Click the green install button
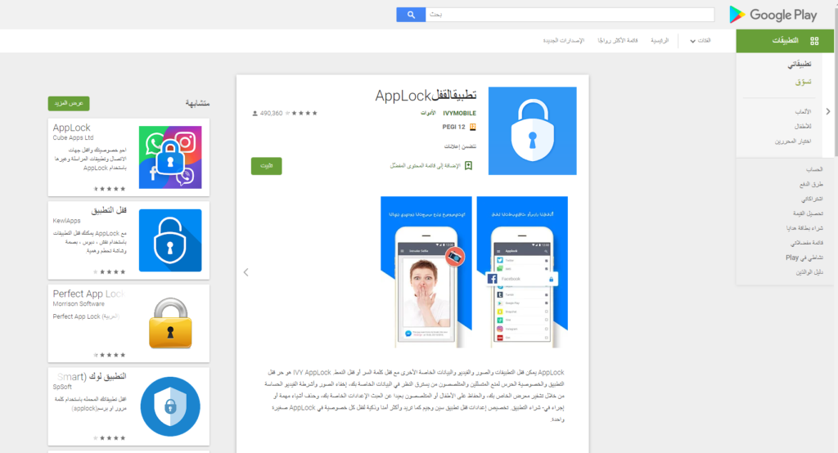This screenshot has height=453, width=838. coord(266,166)
